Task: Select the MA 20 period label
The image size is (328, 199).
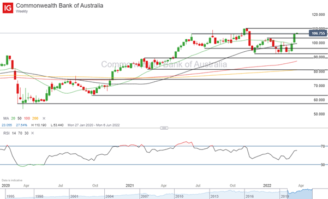Action: pyautogui.click(x=13, y=118)
